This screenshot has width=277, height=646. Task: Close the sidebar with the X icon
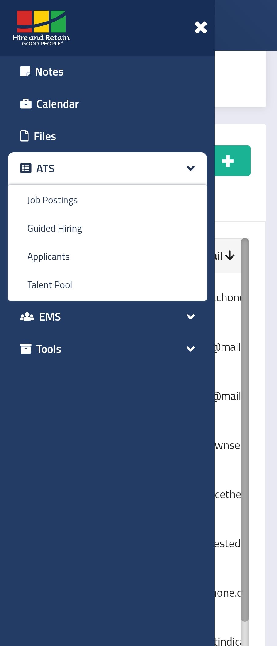[201, 28]
